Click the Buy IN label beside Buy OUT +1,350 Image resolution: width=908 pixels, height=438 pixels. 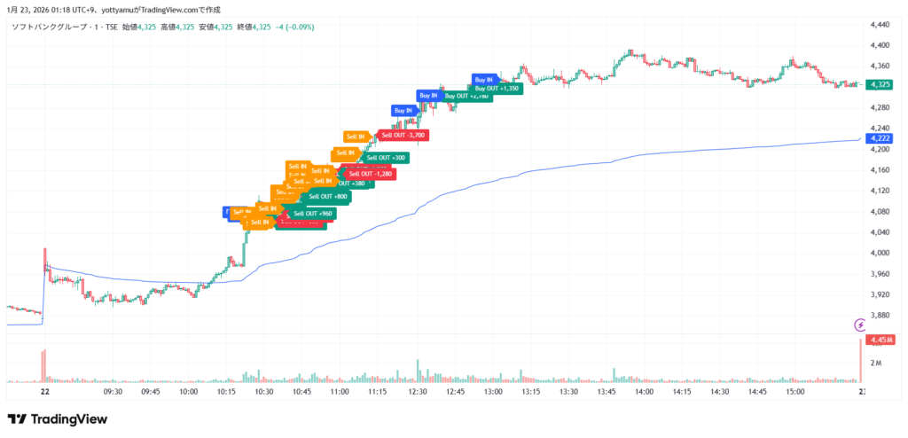(x=483, y=79)
